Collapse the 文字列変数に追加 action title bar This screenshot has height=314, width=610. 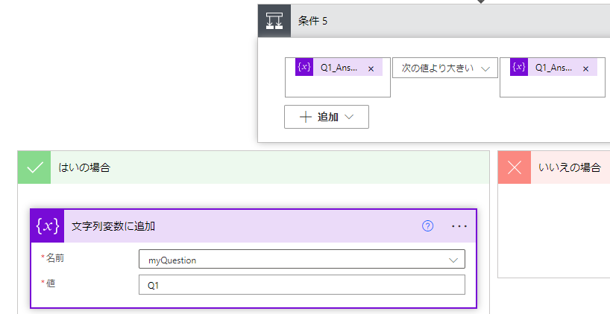point(224,226)
